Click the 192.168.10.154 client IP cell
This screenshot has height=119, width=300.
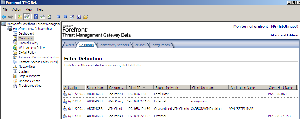(139, 109)
